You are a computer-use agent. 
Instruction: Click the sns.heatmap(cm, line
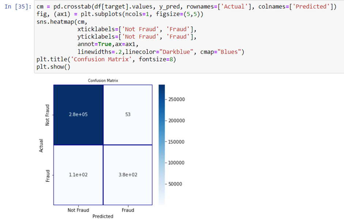point(62,22)
